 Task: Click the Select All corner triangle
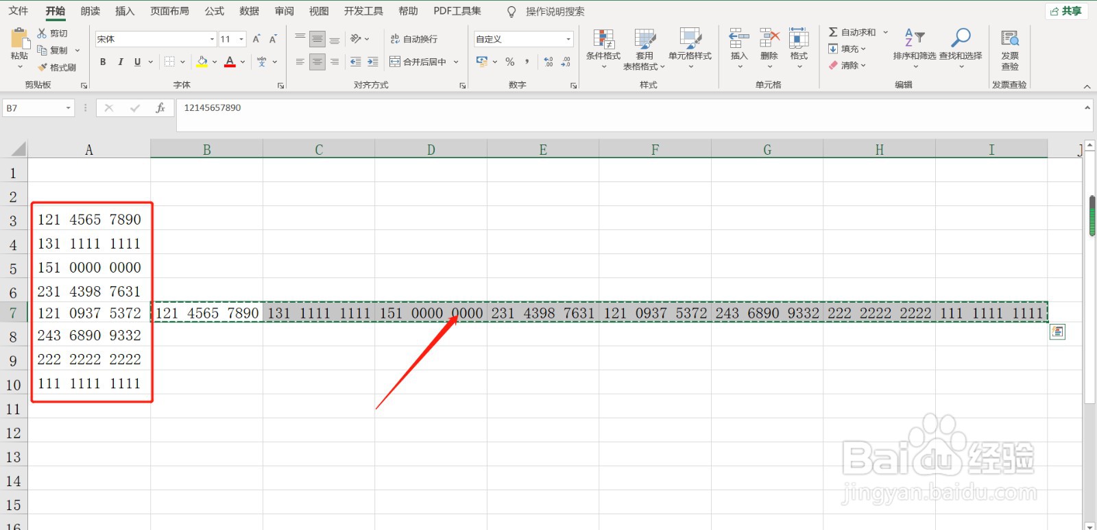click(19, 149)
